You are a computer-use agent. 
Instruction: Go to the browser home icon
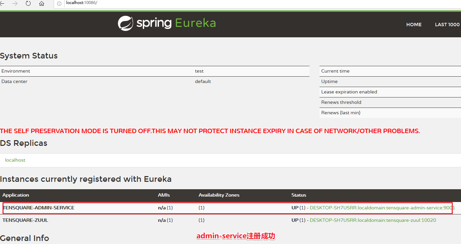tap(42, 4)
